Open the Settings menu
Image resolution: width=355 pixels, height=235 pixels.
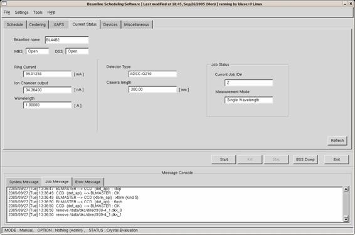point(21,12)
